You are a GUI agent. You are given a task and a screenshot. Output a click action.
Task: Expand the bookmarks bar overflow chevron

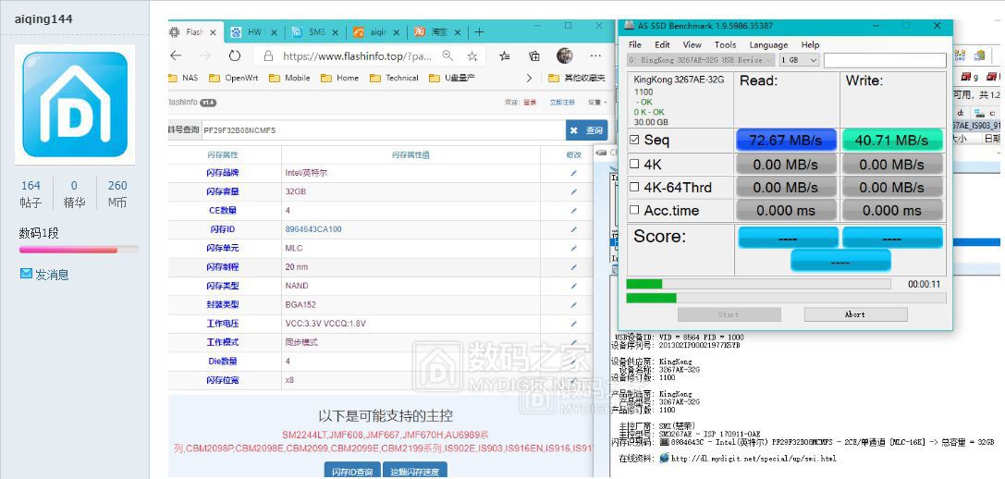[529, 79]
